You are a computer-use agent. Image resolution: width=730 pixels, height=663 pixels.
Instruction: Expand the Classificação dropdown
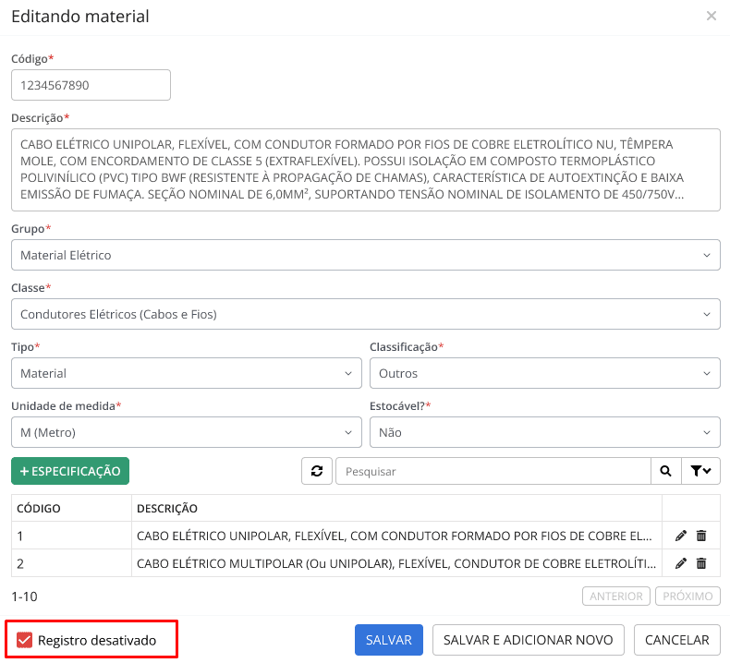coord(544,374)
